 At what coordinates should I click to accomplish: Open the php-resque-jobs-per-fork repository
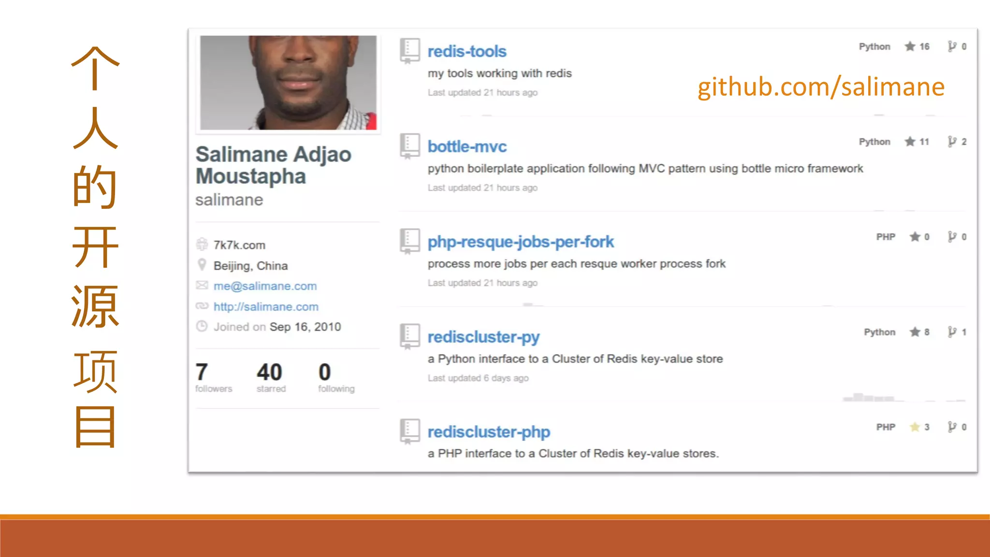pos(521,242)
